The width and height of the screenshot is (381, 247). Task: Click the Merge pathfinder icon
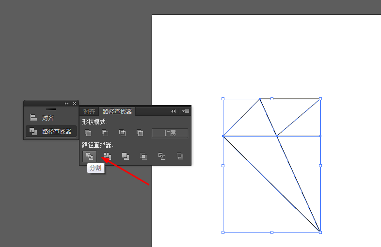coord(126,156)
